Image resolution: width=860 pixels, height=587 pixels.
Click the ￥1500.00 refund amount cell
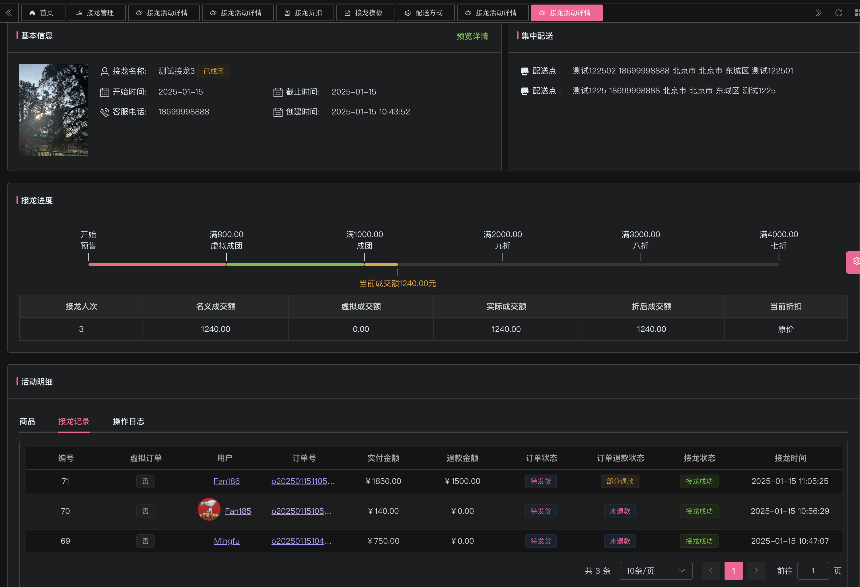coord(462,481)
